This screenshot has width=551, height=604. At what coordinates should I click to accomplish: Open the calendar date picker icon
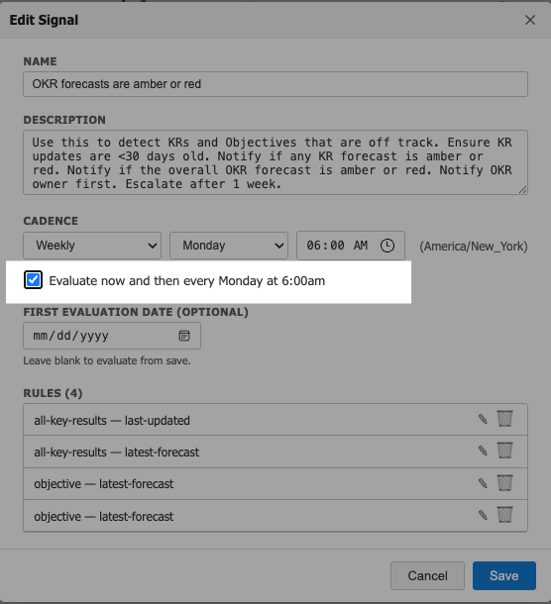(184, 336)
